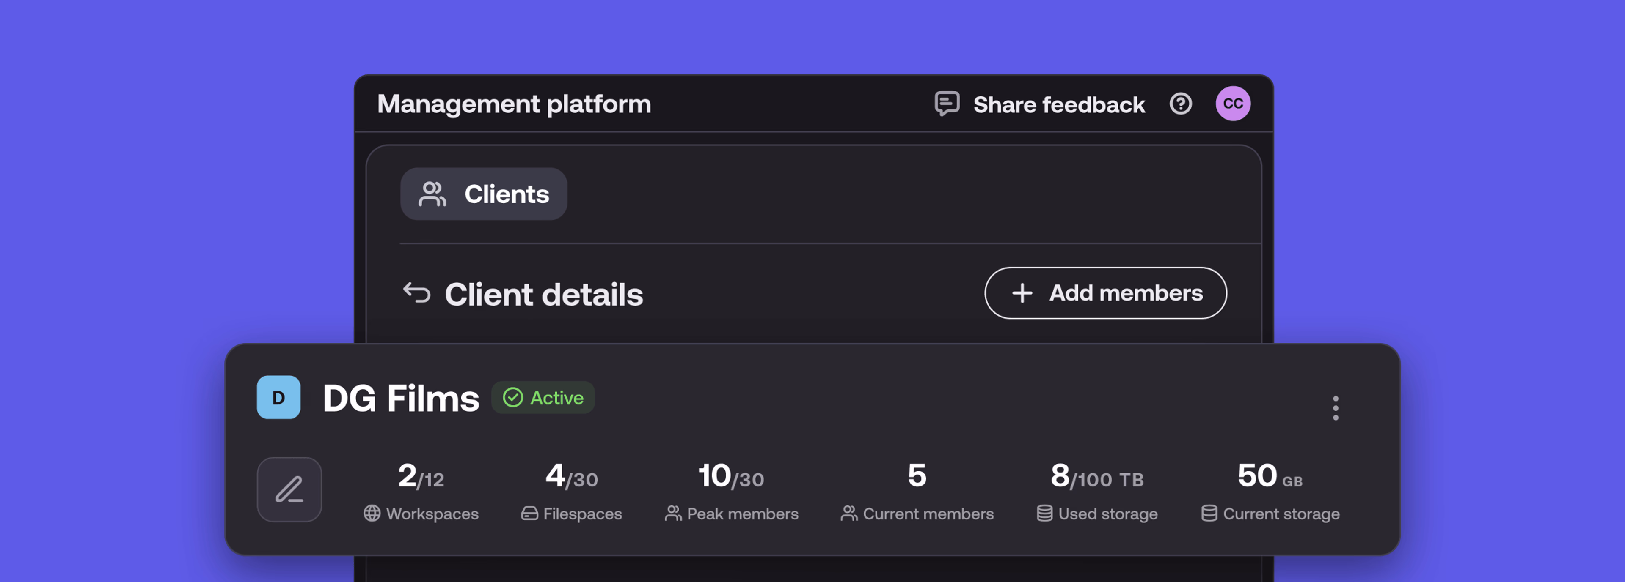Click the Management platform title
The height and width of the screenshot is (582, 1625).
point(514,104)
